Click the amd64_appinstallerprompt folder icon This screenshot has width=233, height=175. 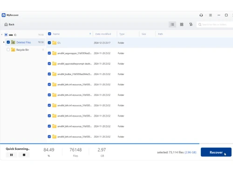[55, 63]
